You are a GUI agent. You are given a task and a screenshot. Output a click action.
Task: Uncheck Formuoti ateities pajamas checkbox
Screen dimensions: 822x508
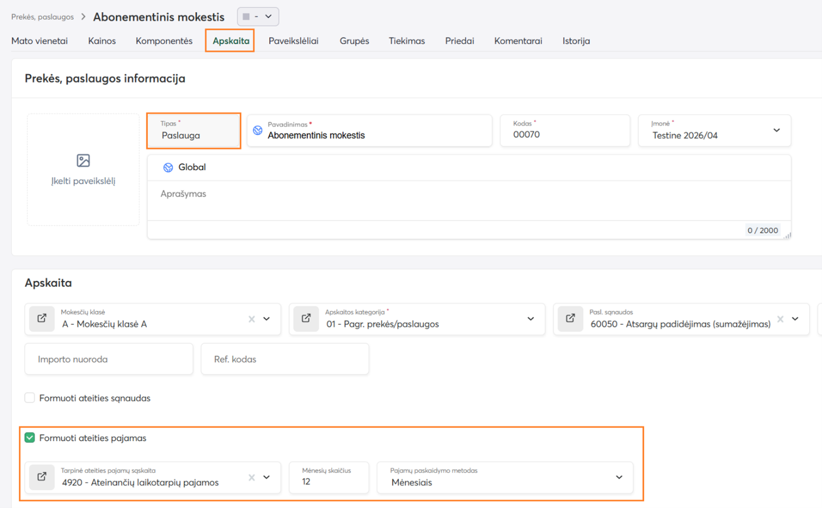click(x=30, y=438)
